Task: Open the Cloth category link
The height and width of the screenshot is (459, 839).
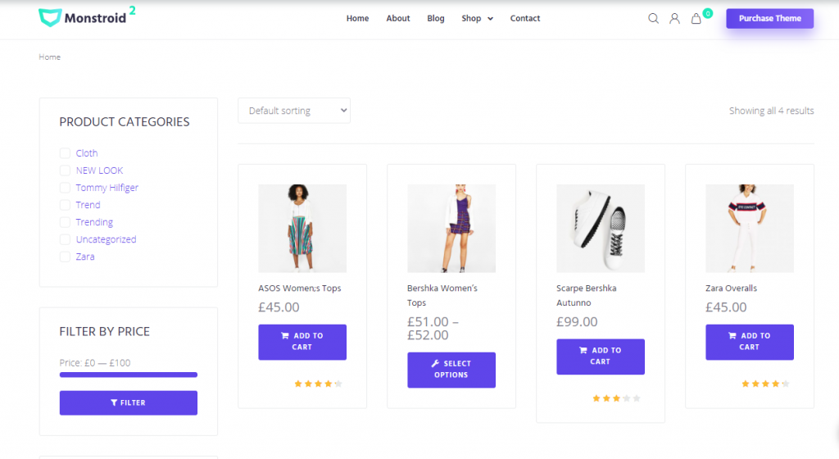Action: coord(87,153)
